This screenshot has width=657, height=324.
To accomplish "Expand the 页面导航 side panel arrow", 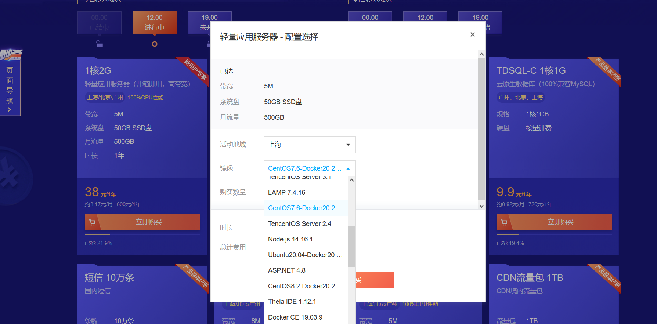I will click(10, 109).
